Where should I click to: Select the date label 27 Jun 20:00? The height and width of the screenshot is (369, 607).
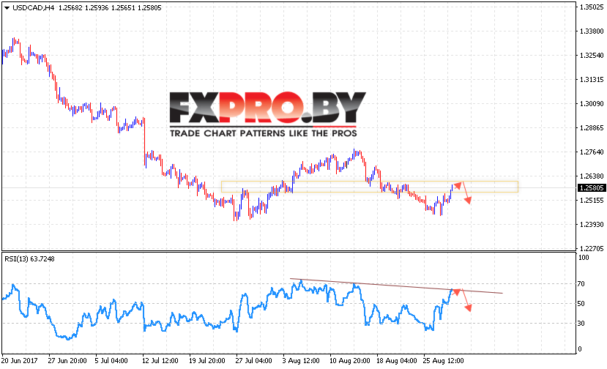67,360
